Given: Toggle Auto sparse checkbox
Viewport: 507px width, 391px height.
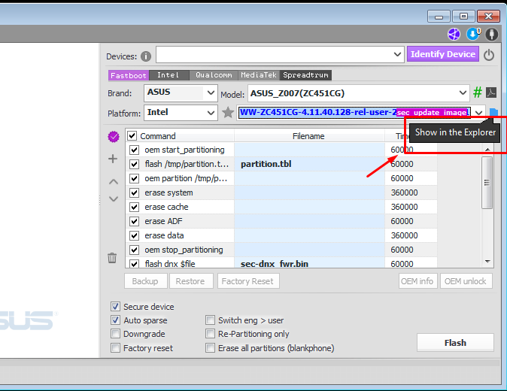Looking at the screenshot, I should (x=115, y=320).
